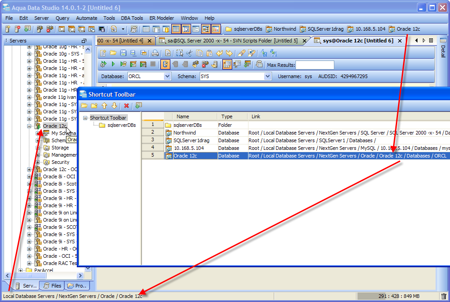Click the 10.168.5.104 shortcut in the top toolbar
The width and height of the screenshot is (450, 302).
(366, 29)
